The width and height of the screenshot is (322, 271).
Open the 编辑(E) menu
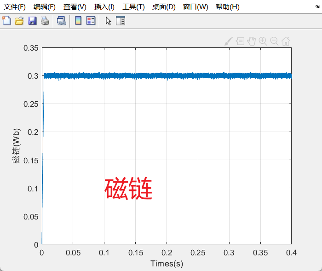[44, 7]
